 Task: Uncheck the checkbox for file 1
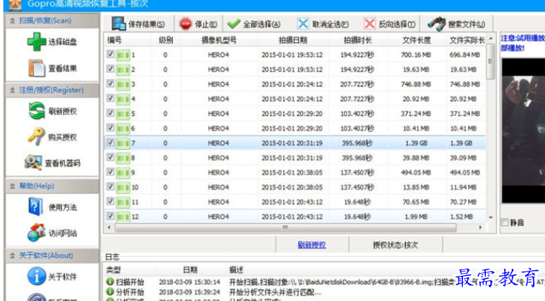[110, 54]
